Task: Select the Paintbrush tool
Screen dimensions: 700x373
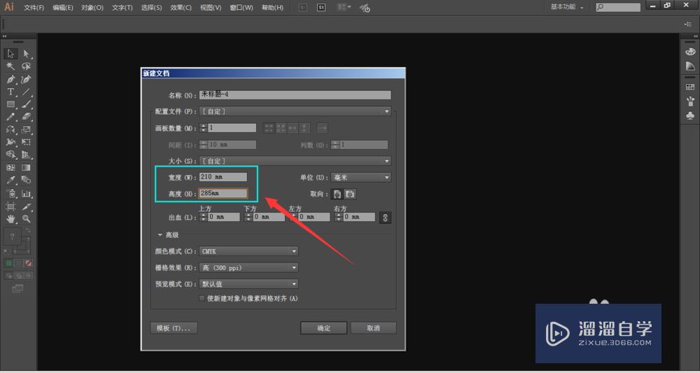Action: coord(27,104)
